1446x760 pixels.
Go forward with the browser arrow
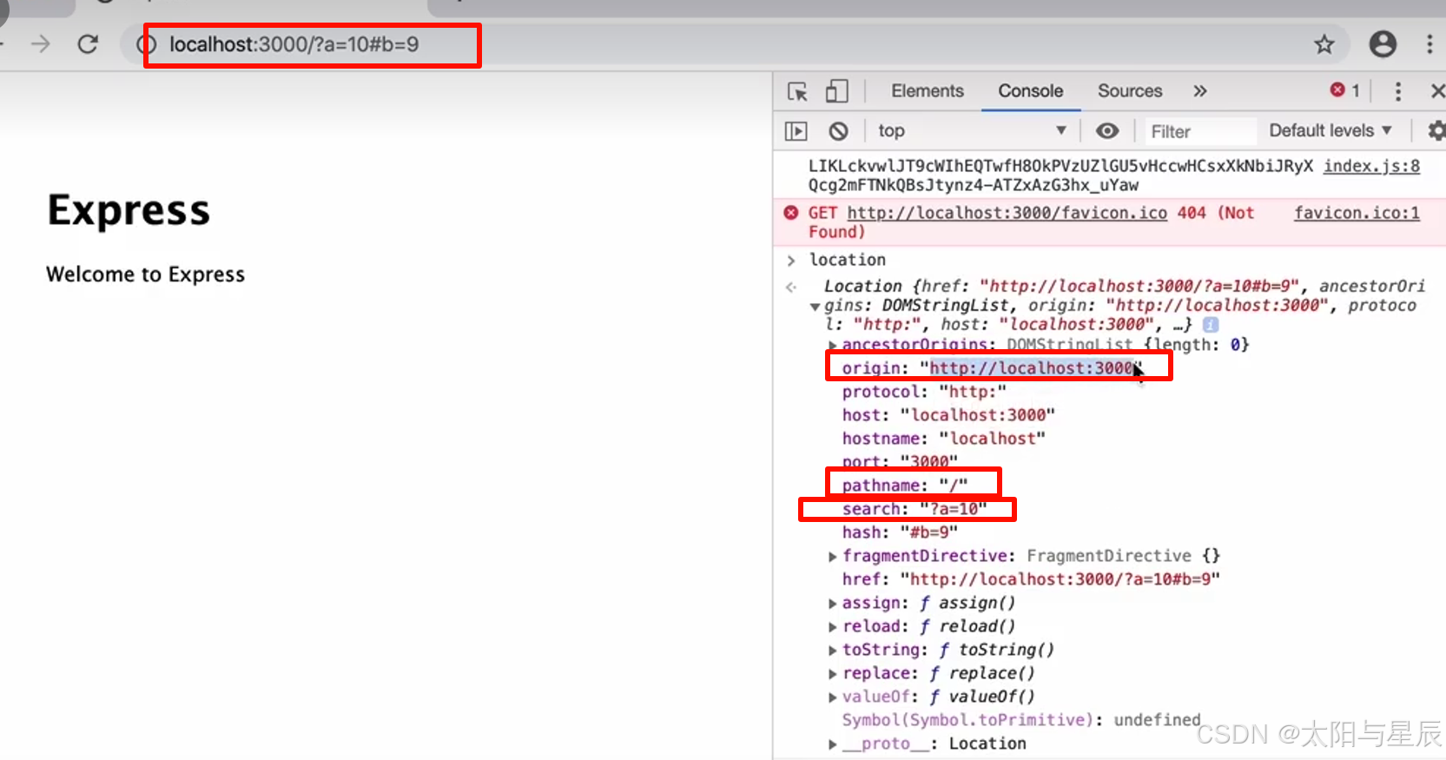41,43
